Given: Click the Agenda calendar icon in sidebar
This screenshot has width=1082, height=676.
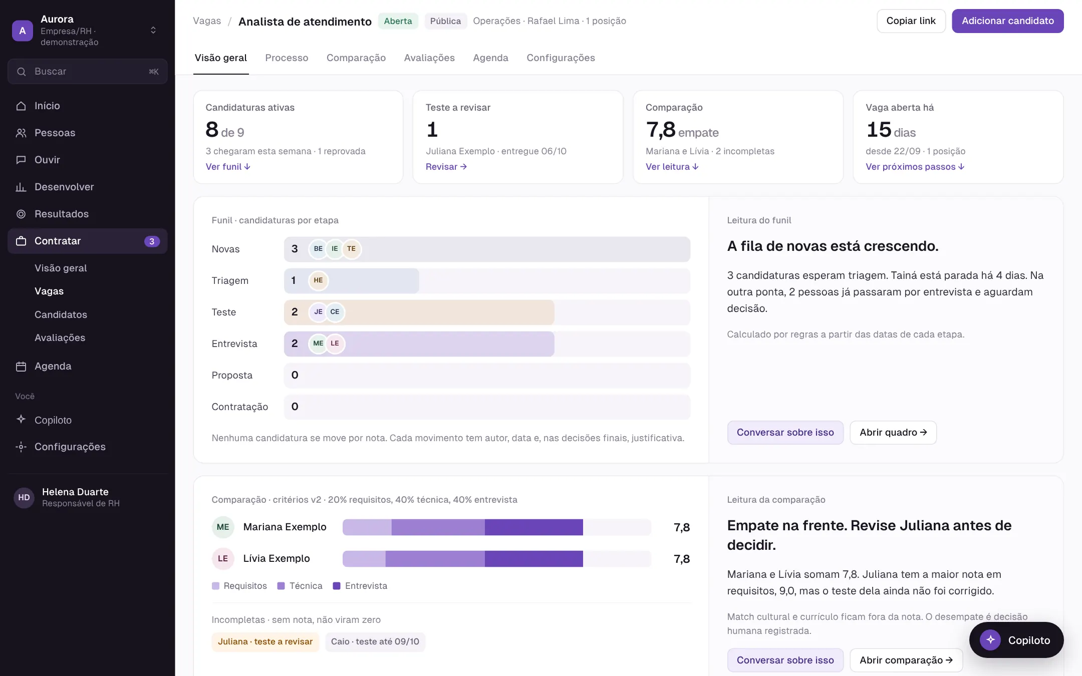Looking at the screenshot, I should 21,366.
